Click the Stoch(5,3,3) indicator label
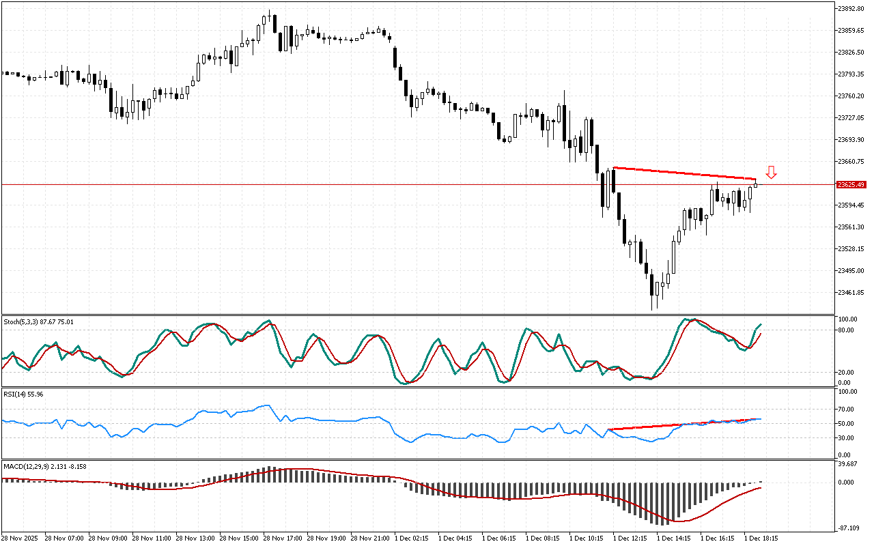 [x=40, y=321]
